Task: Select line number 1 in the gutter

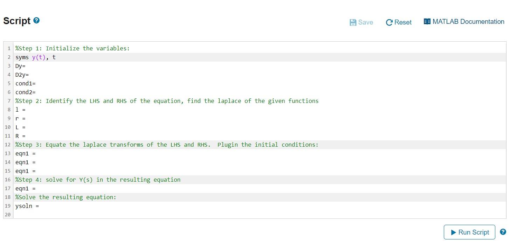Action: tap(9, 48)
